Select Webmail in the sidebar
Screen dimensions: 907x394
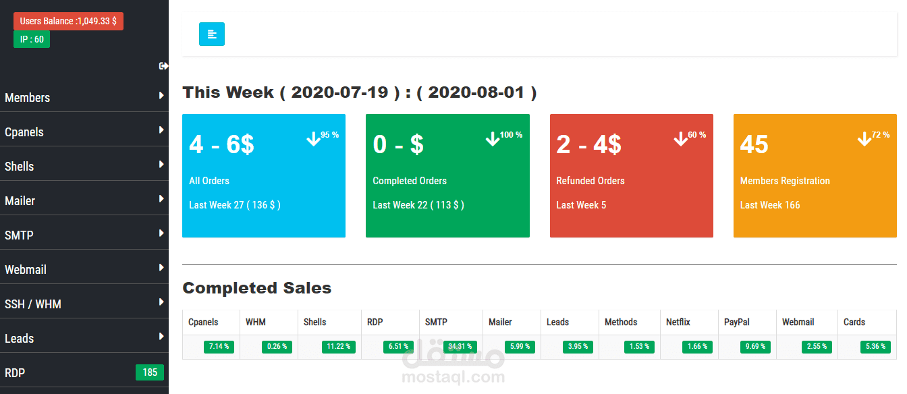(x=26, y=270)
